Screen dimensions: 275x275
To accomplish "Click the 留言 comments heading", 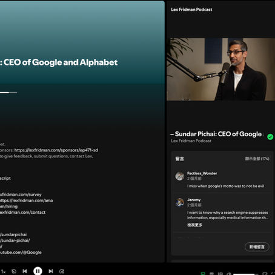I will [x=179, y=159].
